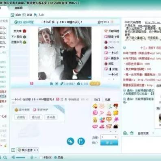Click the pink badge icon below the video
The image size is (161, 161).
(x=32, y=83)
